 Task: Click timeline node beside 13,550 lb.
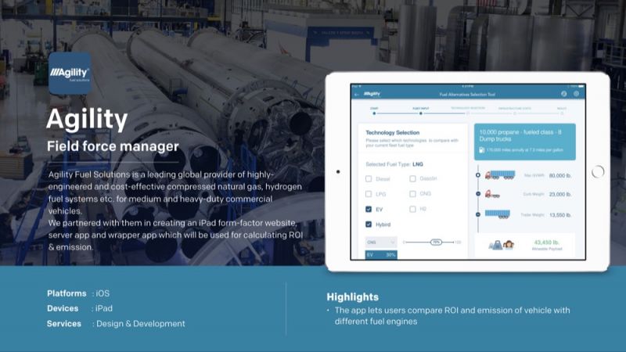click(x=478, y=214)
